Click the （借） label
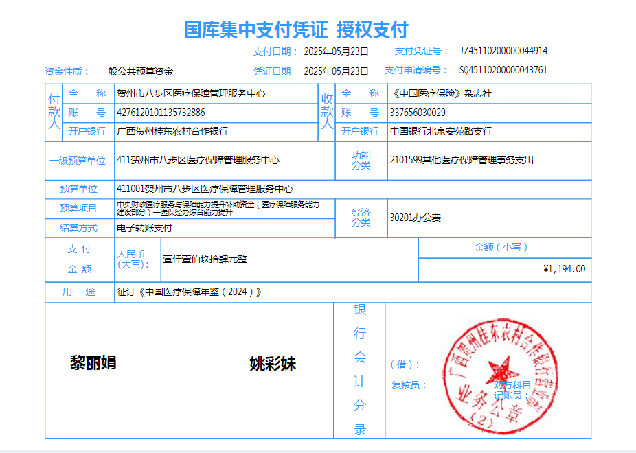This screenshot has height=453, width=636. coord(405,364)
